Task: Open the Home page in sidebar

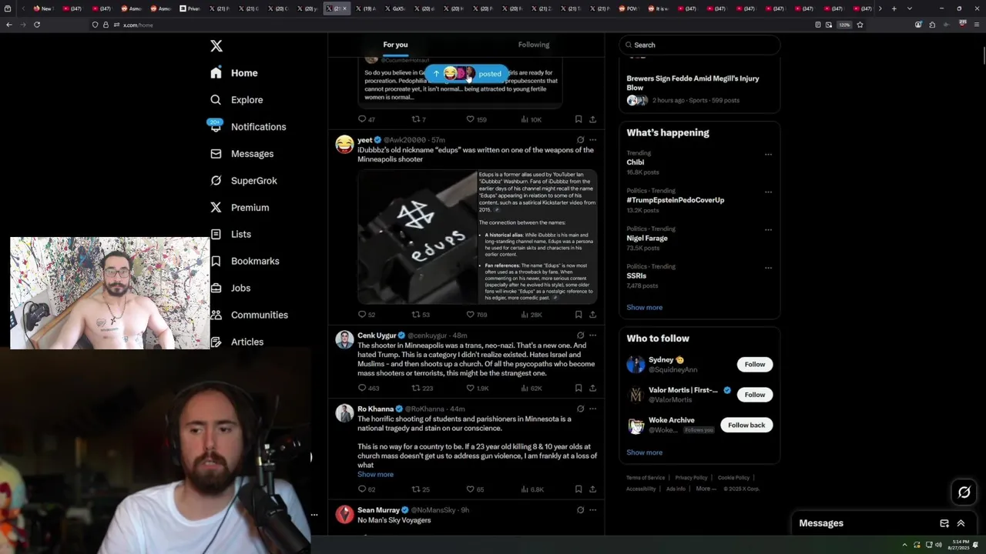Action: [234, 73]
